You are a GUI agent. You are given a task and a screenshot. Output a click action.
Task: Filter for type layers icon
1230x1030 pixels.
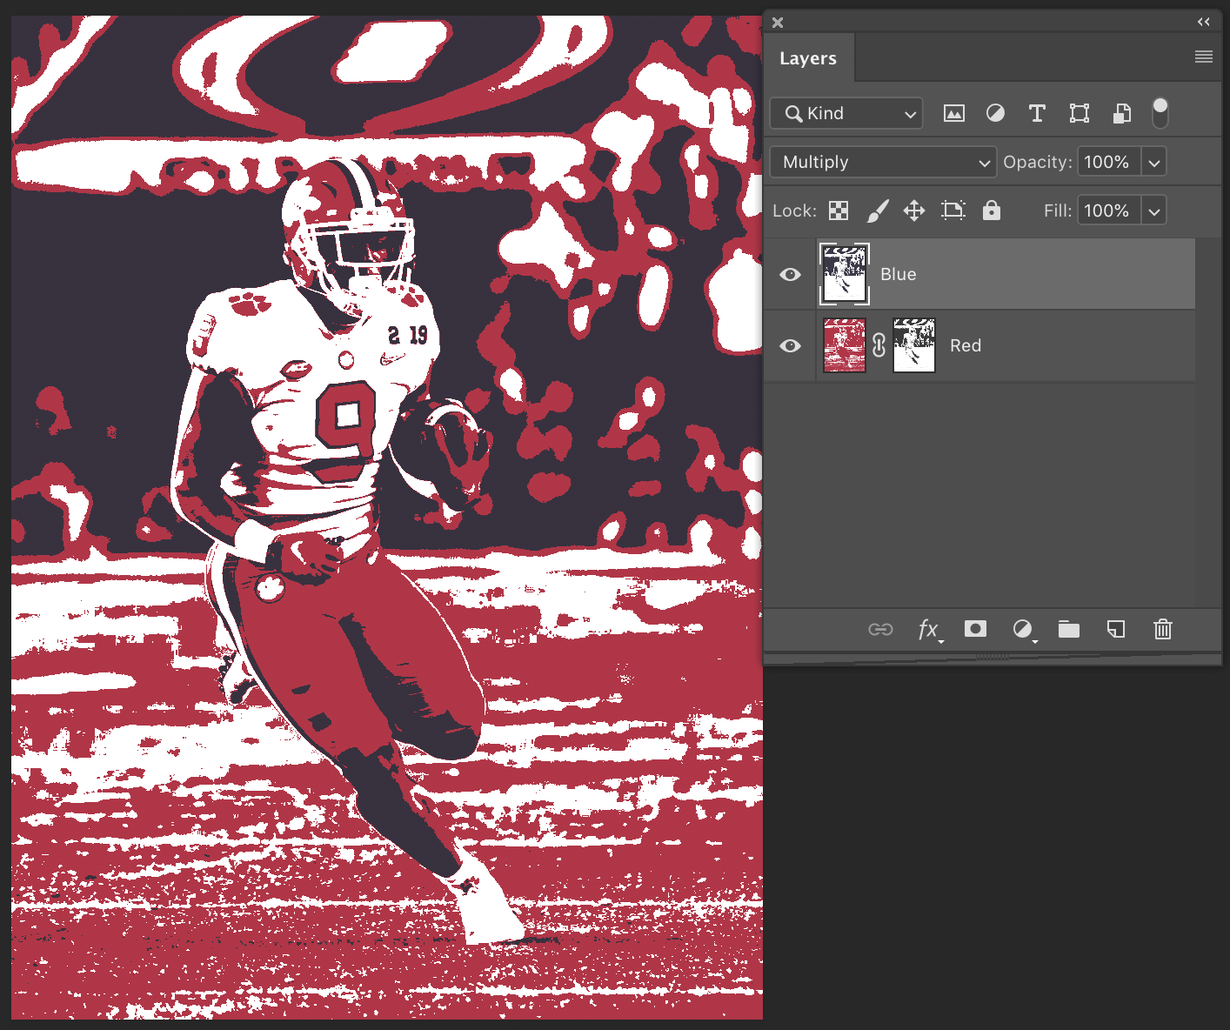pos(1037,113)
